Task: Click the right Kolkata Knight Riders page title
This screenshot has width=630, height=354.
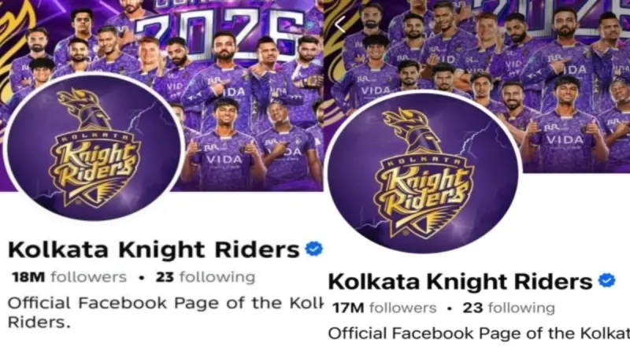Action: (x=461, y=282)
